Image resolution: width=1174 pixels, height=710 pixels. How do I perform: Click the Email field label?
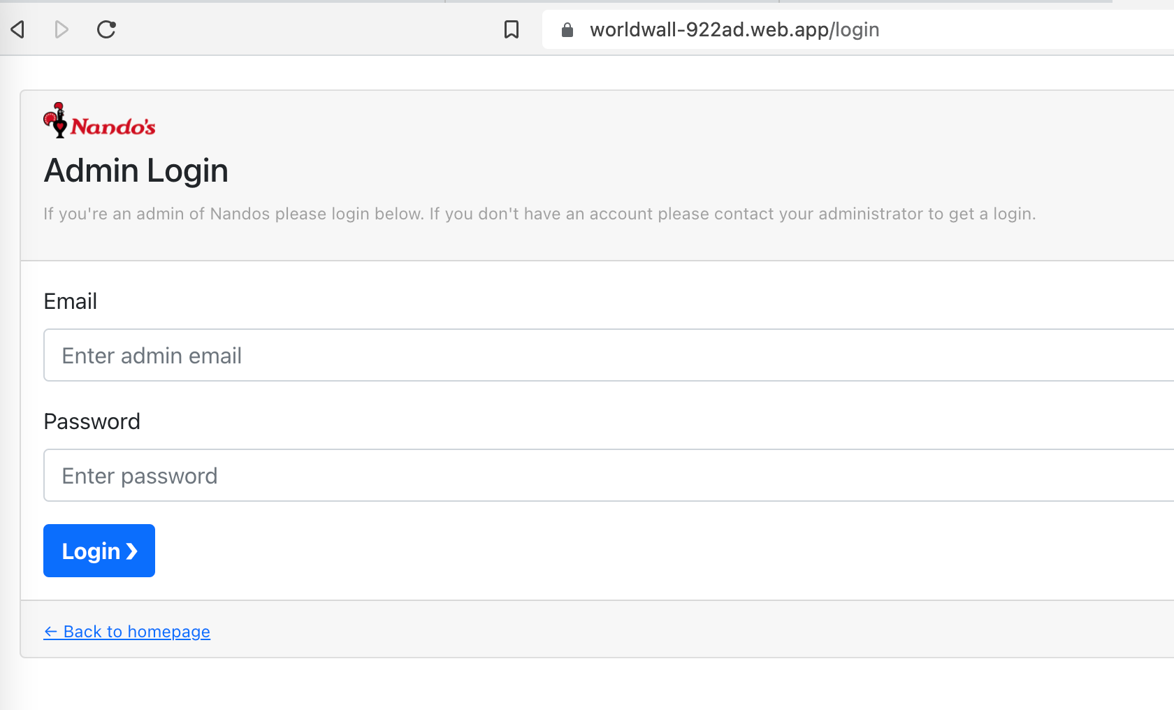tap(70, 301)
